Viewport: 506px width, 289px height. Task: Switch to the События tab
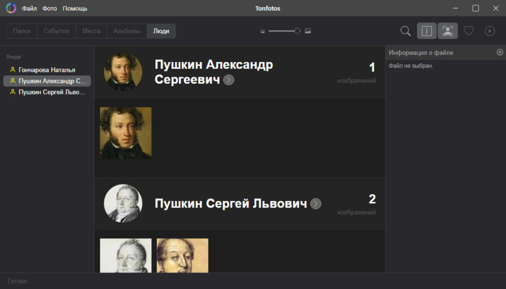point(57,31)
